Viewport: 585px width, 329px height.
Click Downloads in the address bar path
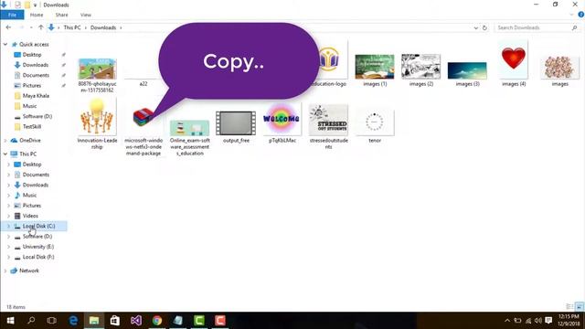pos(103,27)
